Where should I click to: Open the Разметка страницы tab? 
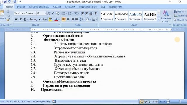click(39, 7)
